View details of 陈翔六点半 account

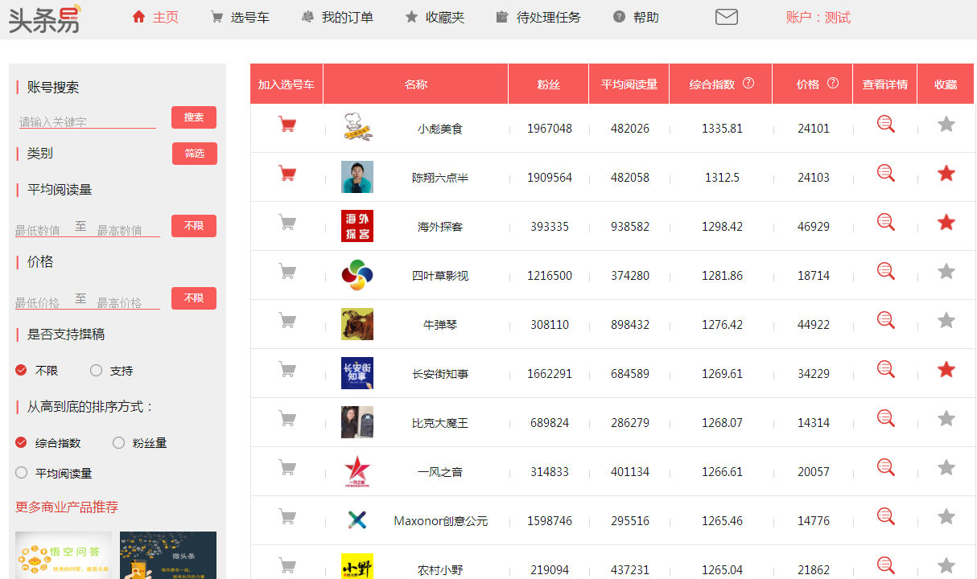pos(885,174)
